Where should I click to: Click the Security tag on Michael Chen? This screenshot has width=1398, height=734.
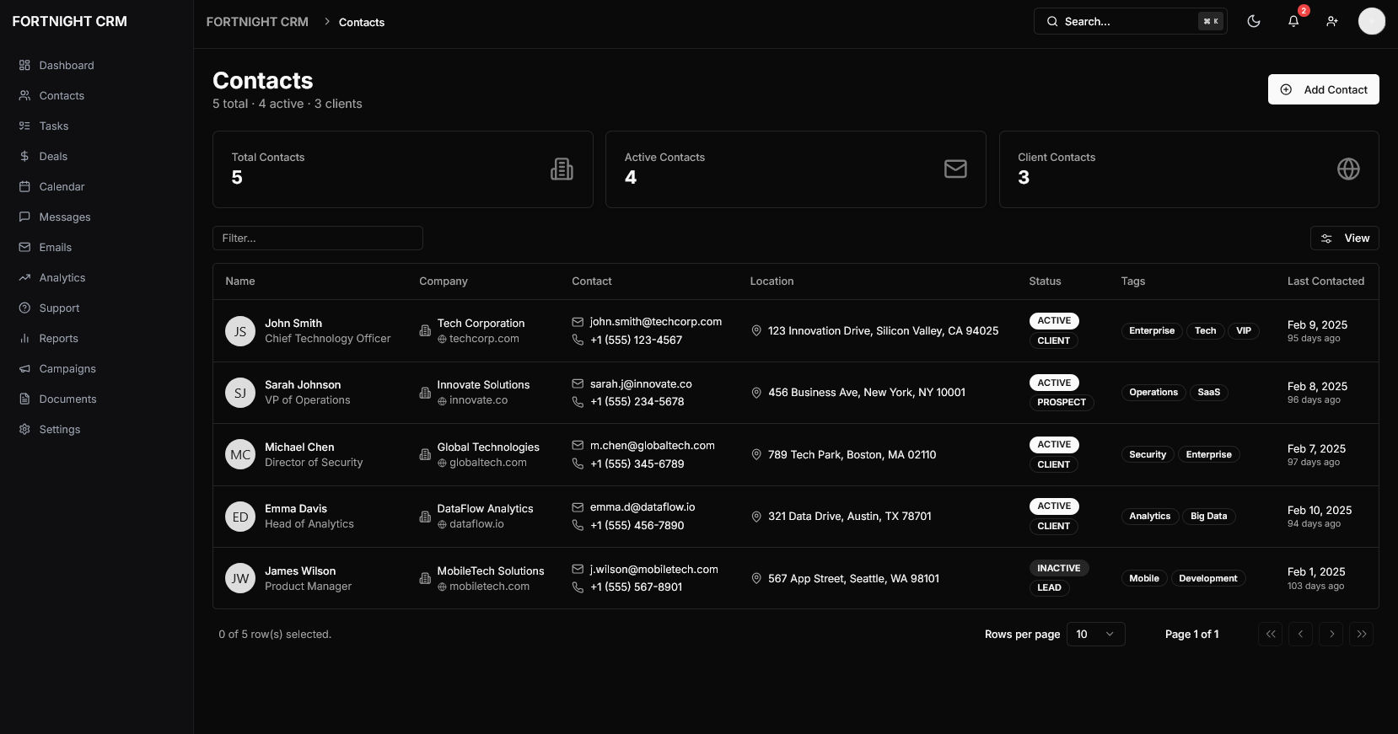click(1148, 455)
